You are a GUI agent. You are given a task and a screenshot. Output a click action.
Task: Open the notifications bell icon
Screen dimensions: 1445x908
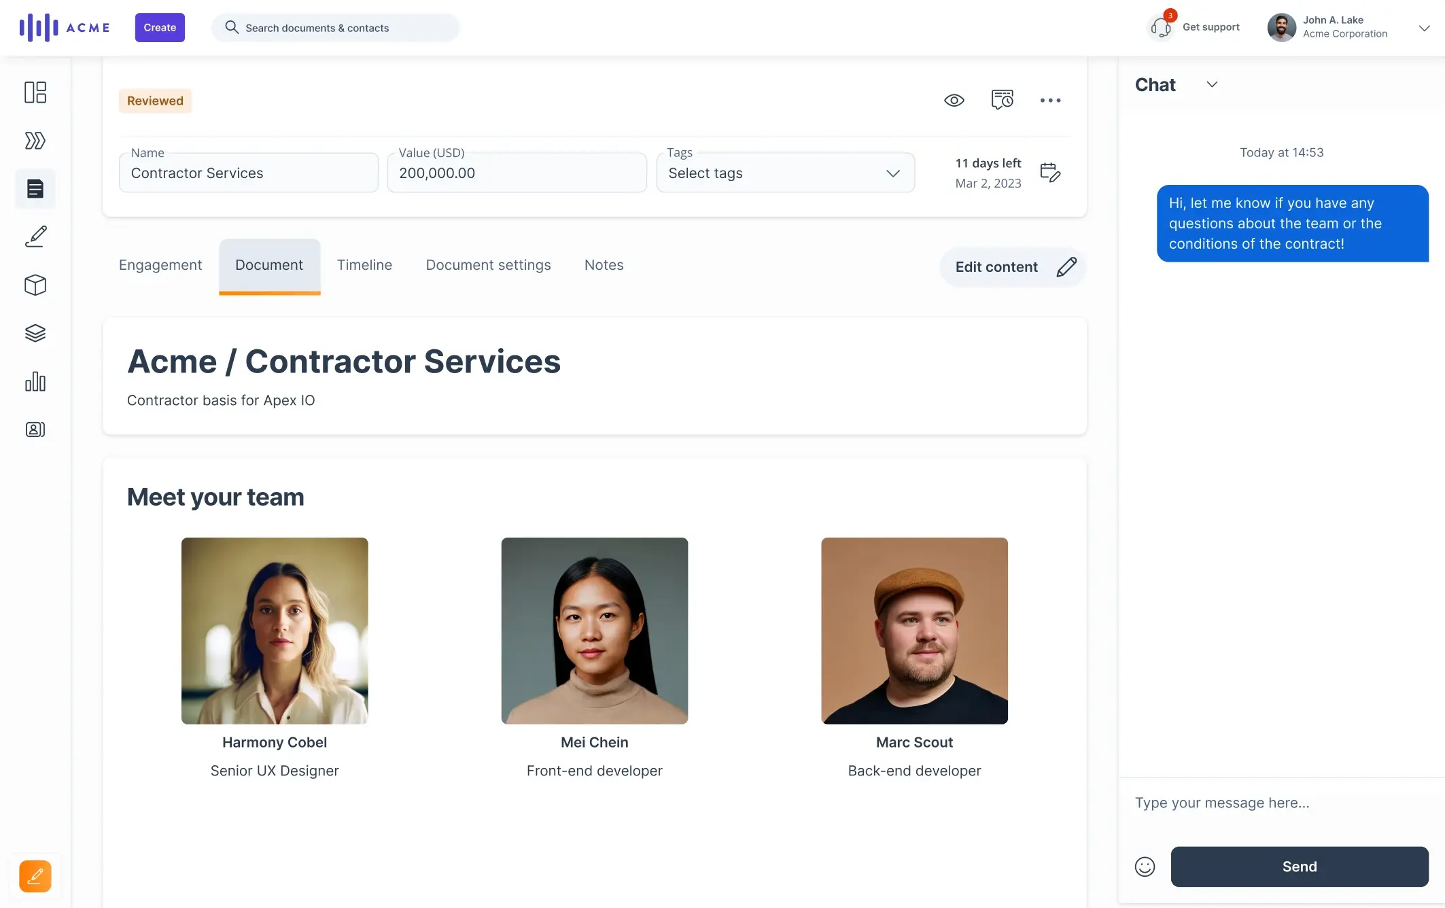[x=1158, y=26]
